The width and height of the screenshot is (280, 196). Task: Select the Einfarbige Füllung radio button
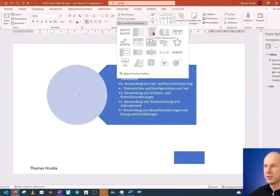point(270,64)
